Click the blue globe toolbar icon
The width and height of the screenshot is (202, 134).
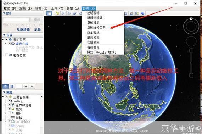(x=142, y=13)
